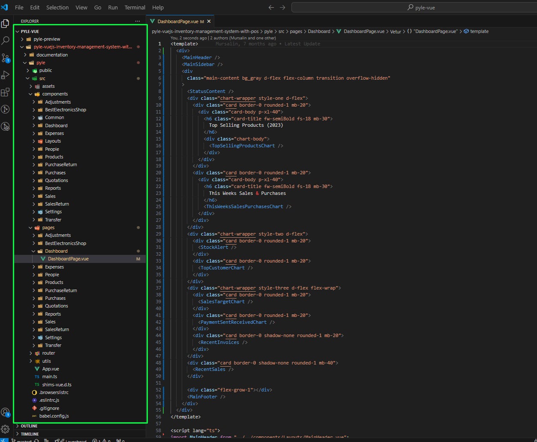This screenshot has width=537, height=442.
Task: Open the circled git-branch activity bar icon
Action: [5, 109]
